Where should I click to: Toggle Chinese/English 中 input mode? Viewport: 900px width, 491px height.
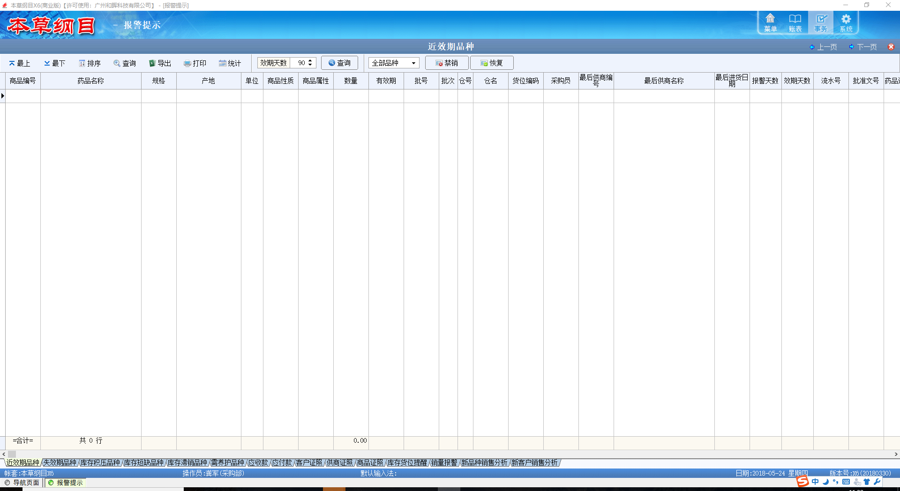(816, 482)
